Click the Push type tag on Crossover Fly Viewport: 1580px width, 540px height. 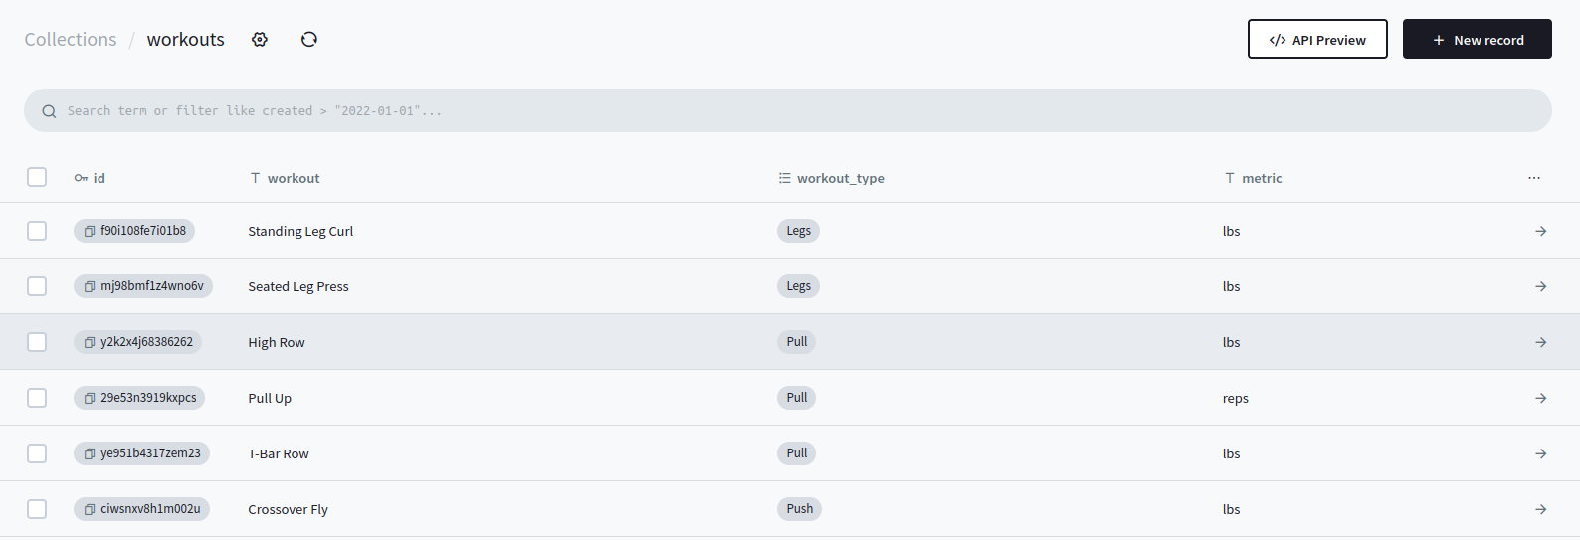pos(799,509)
